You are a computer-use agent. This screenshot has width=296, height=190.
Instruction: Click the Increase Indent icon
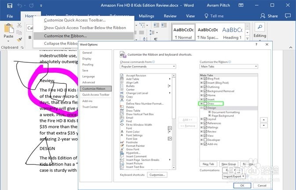(x=164, y=25)
